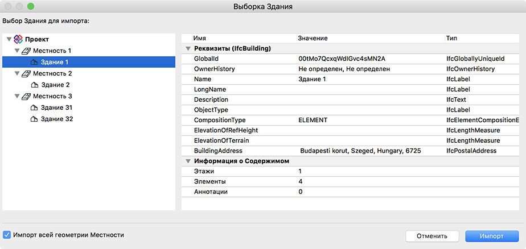
Task: Click the Местность 1 site icon
Action: [x=26, y=51]
